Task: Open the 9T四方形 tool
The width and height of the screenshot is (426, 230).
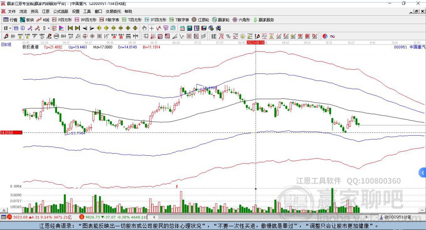Action: click(x=156, y=20)
